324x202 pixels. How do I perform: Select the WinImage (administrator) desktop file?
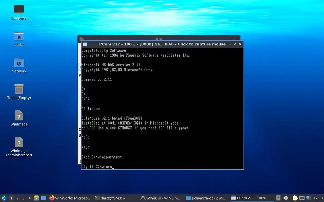pos(19,147)
